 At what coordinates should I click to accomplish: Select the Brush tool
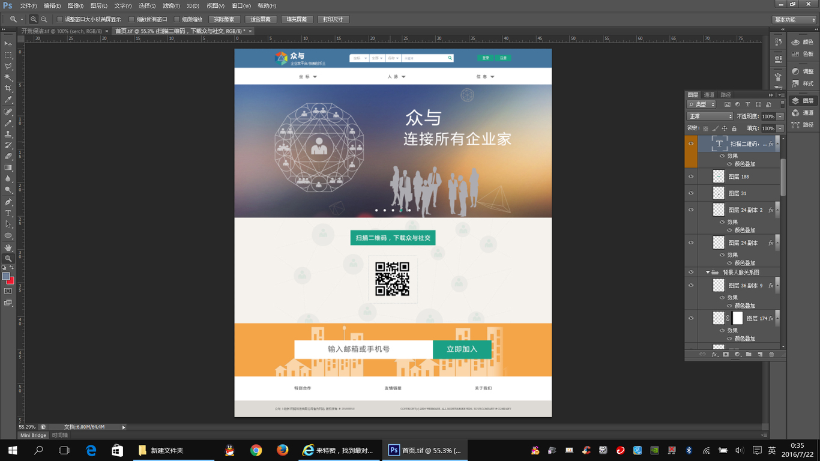[8, 123]
